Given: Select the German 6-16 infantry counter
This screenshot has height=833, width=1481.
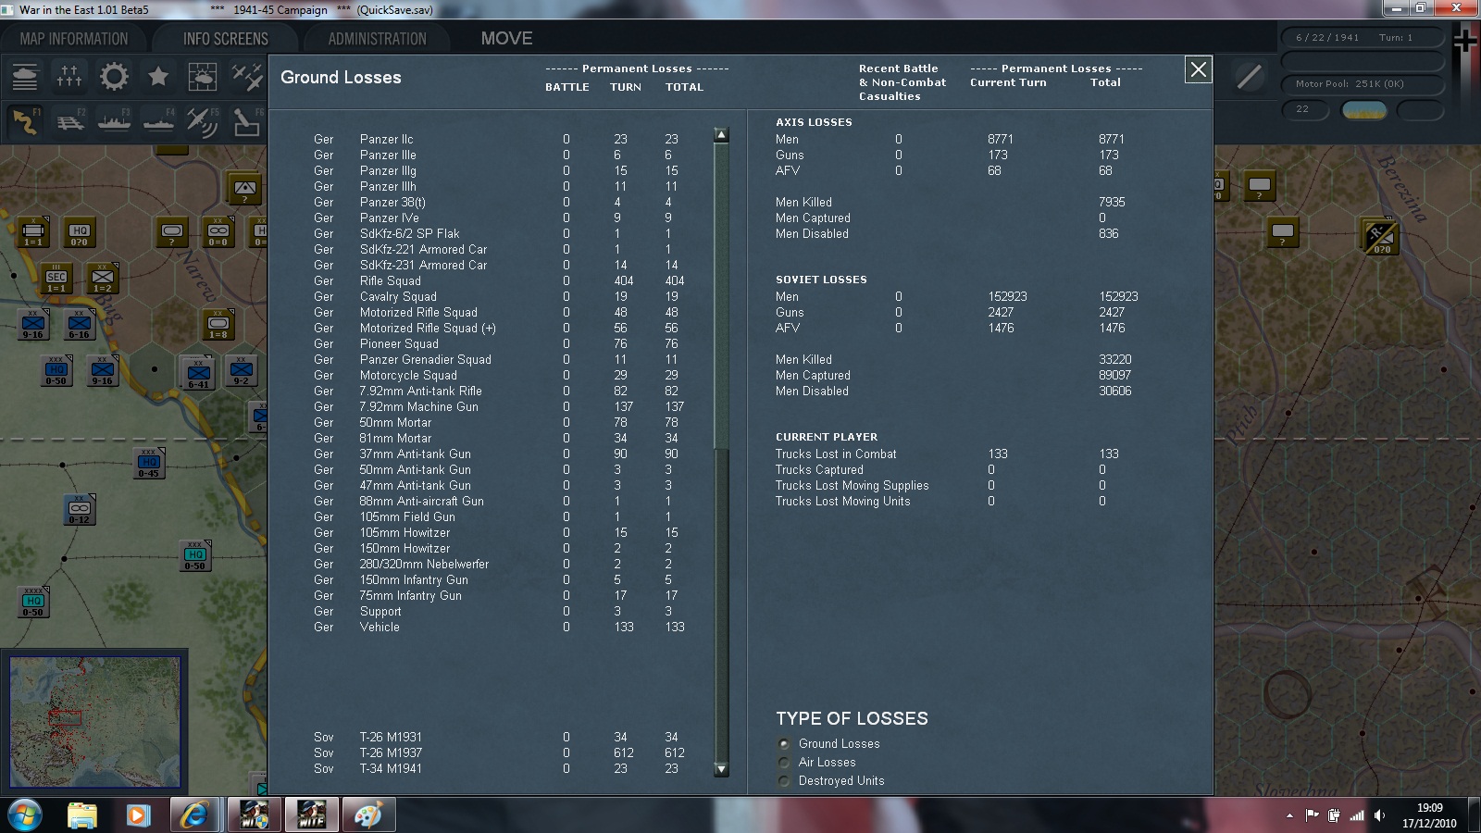Looking at the screenshot, I should point(80,325).
